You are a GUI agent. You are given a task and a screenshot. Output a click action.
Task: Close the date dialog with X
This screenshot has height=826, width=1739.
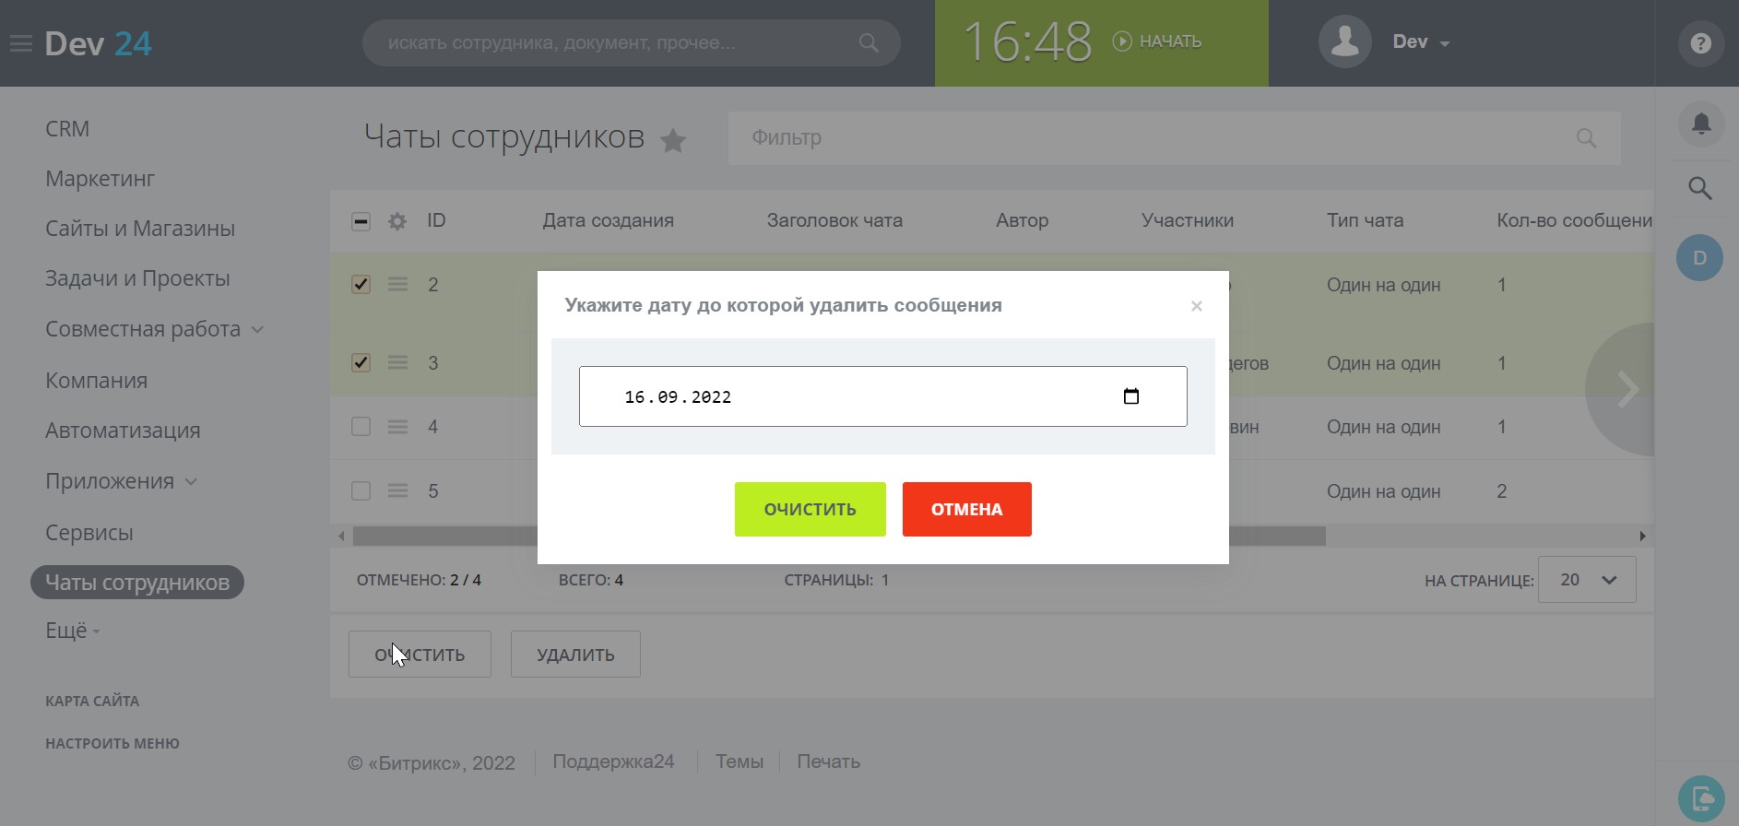pyautogui.click(x=1196, y=306)
